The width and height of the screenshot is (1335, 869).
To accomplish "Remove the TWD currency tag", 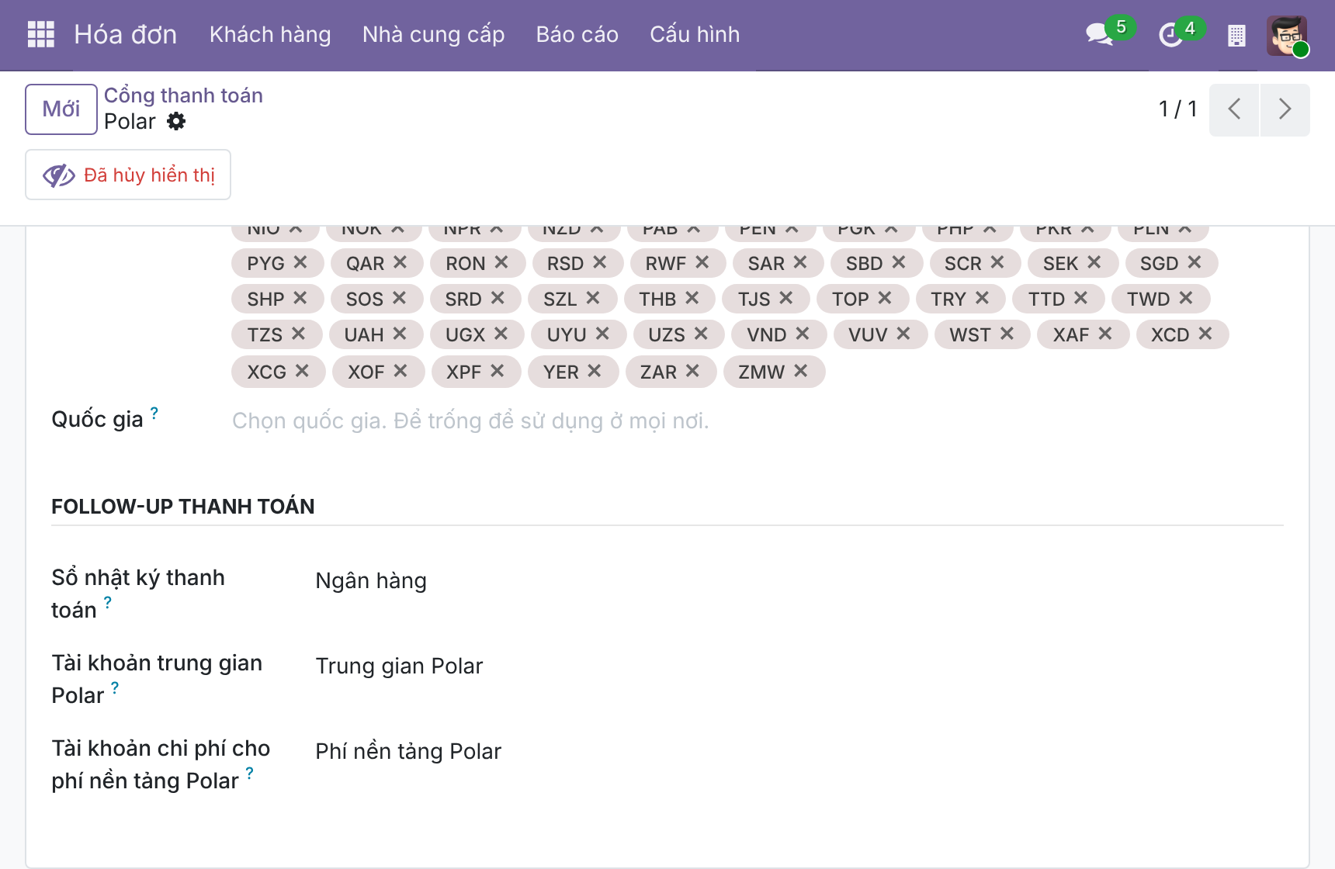I will pyautogui.click(x=1186, y=298).
